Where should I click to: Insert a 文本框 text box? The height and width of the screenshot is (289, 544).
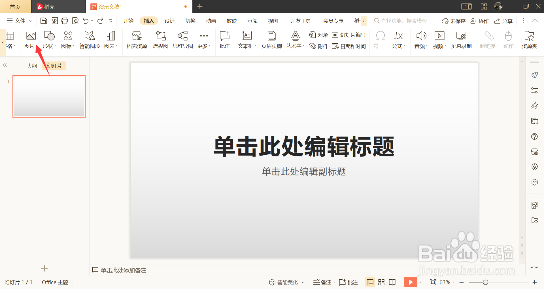tap(246, 40)
